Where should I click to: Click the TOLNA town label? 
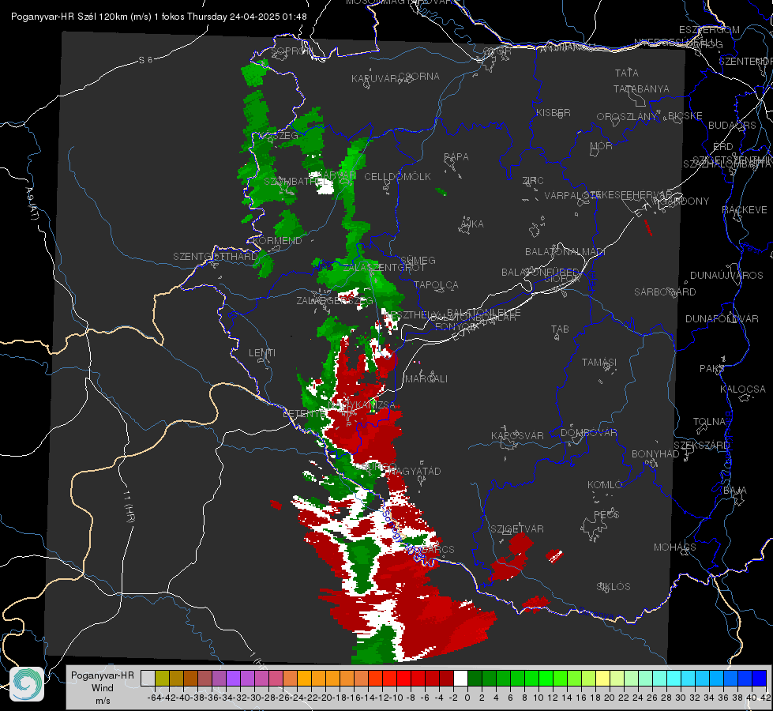709,421
